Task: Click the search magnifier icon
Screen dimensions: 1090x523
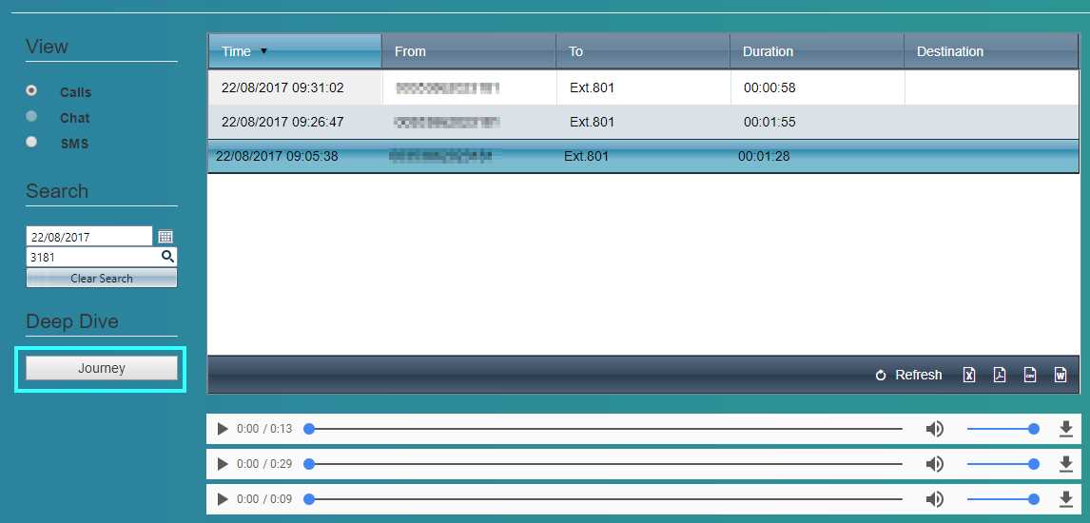Action: coord(167,257)
